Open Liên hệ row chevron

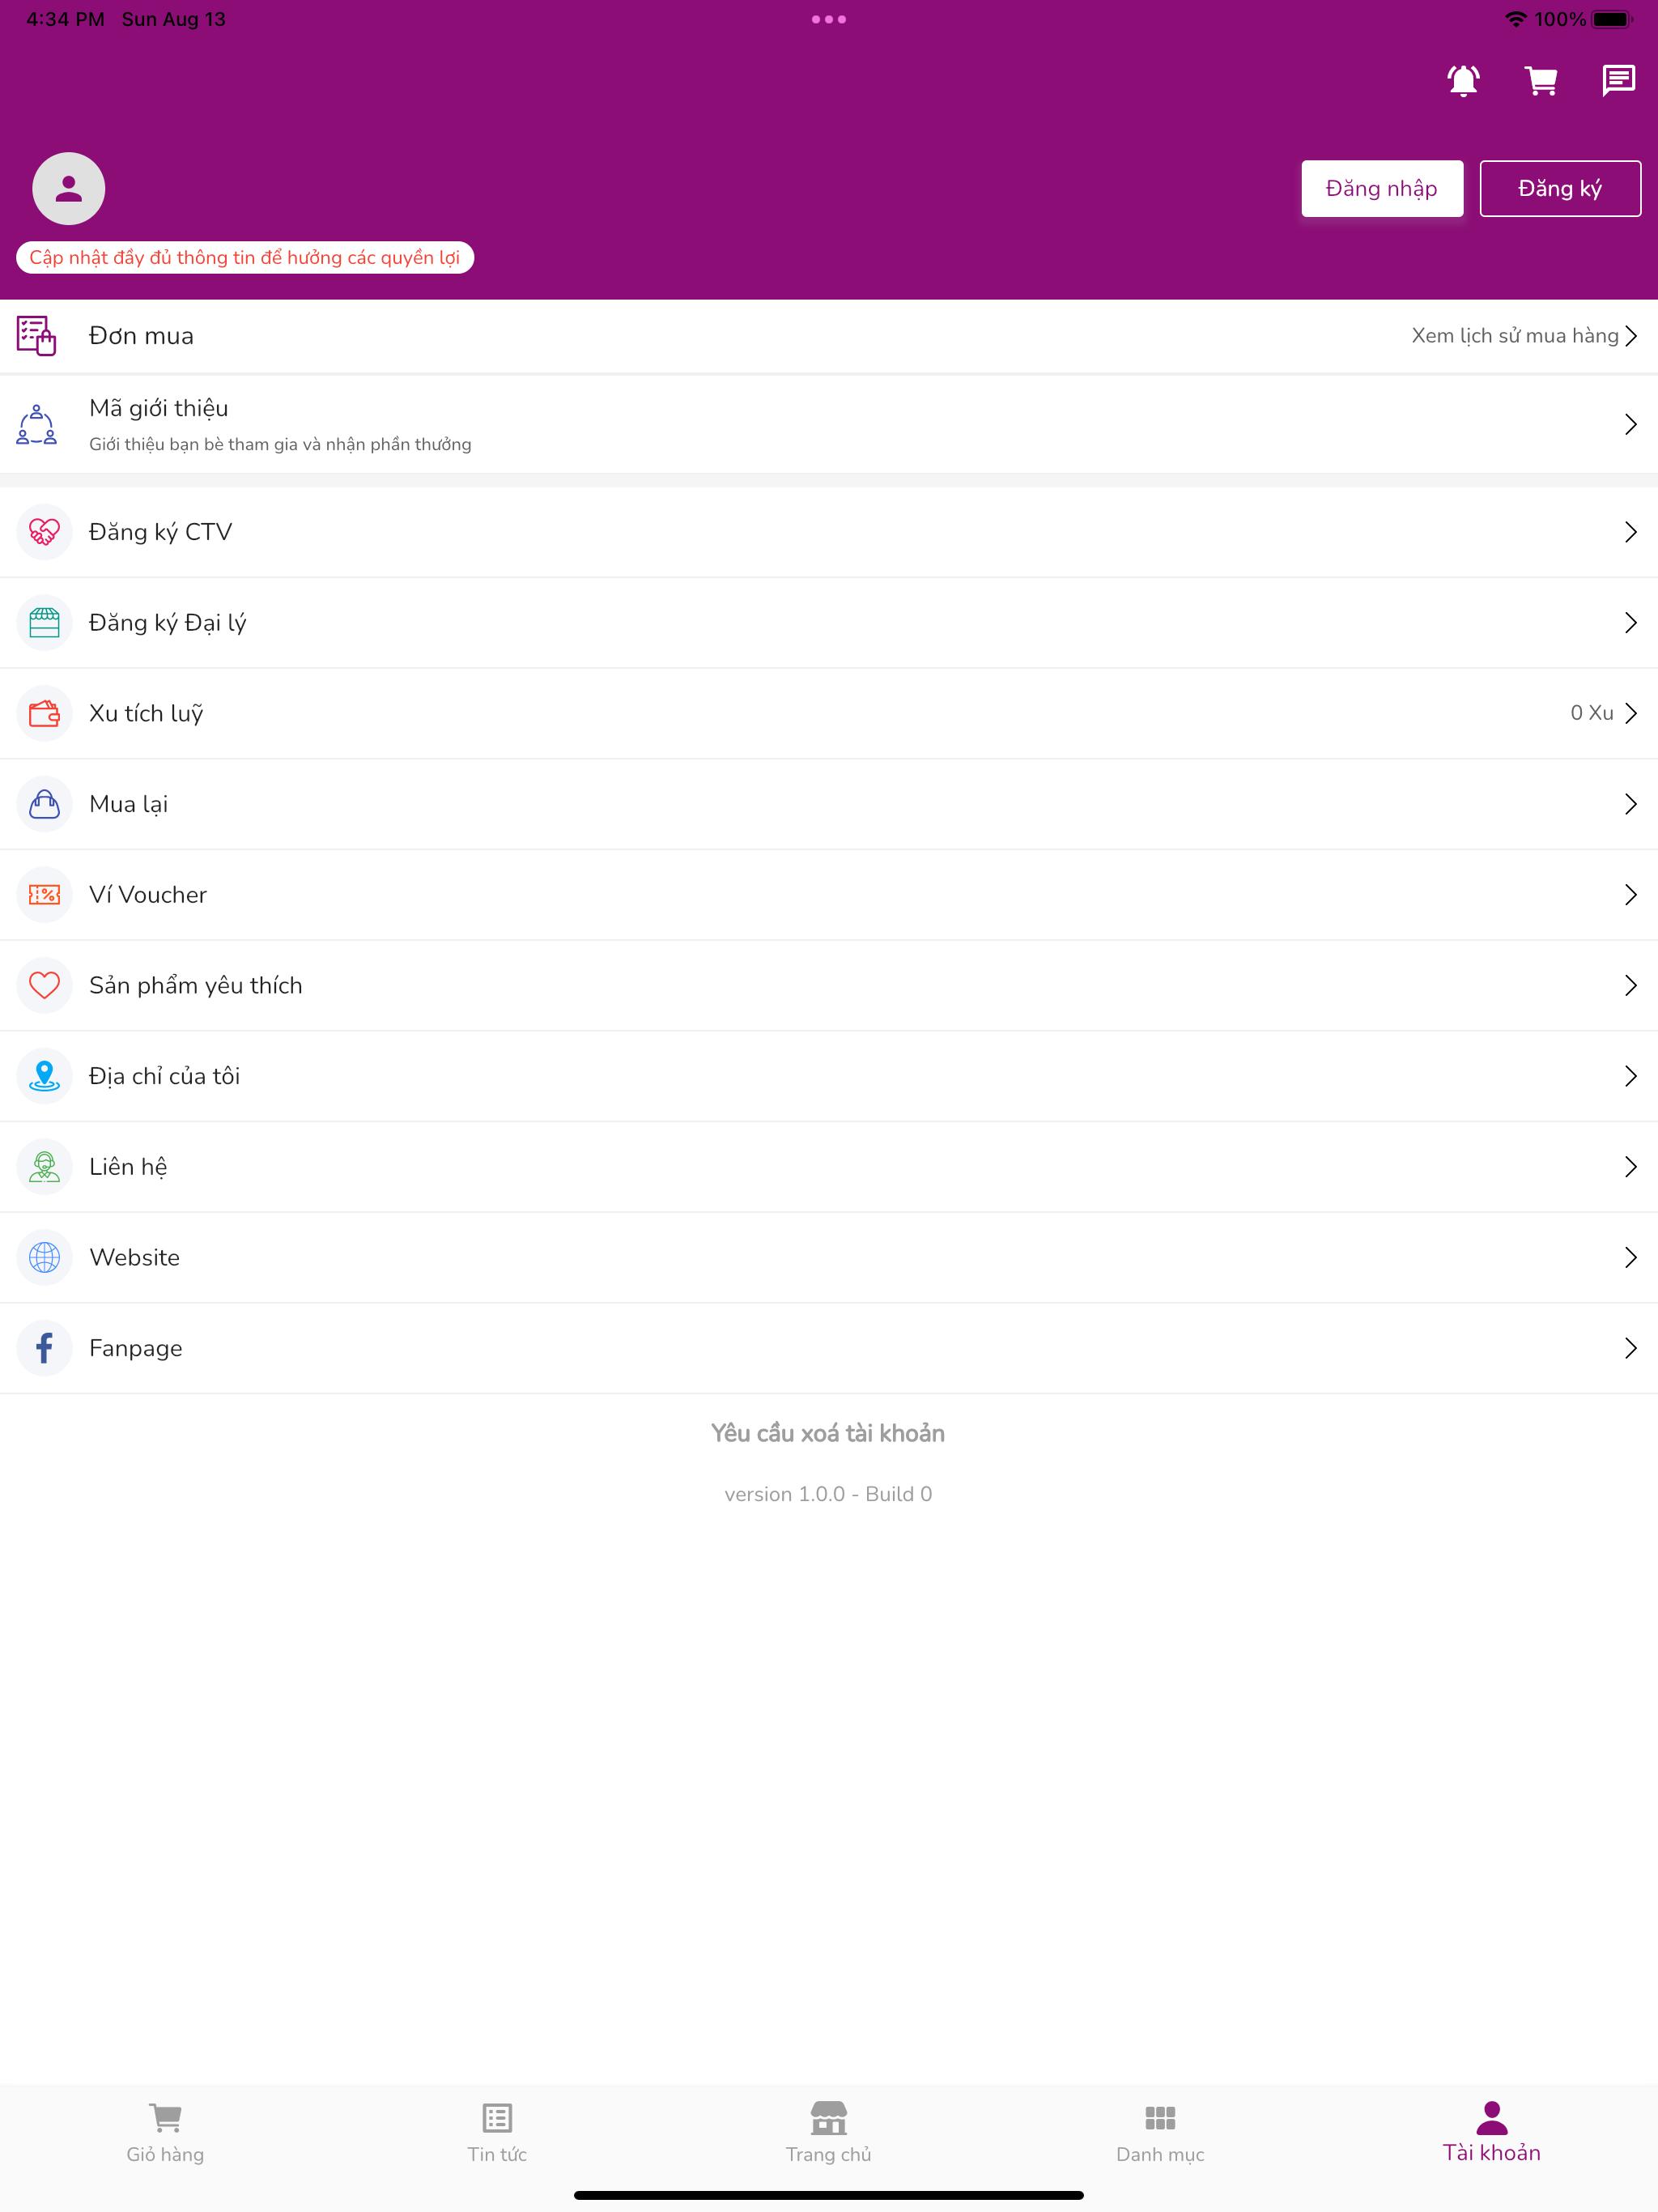pos(1631,1167)
